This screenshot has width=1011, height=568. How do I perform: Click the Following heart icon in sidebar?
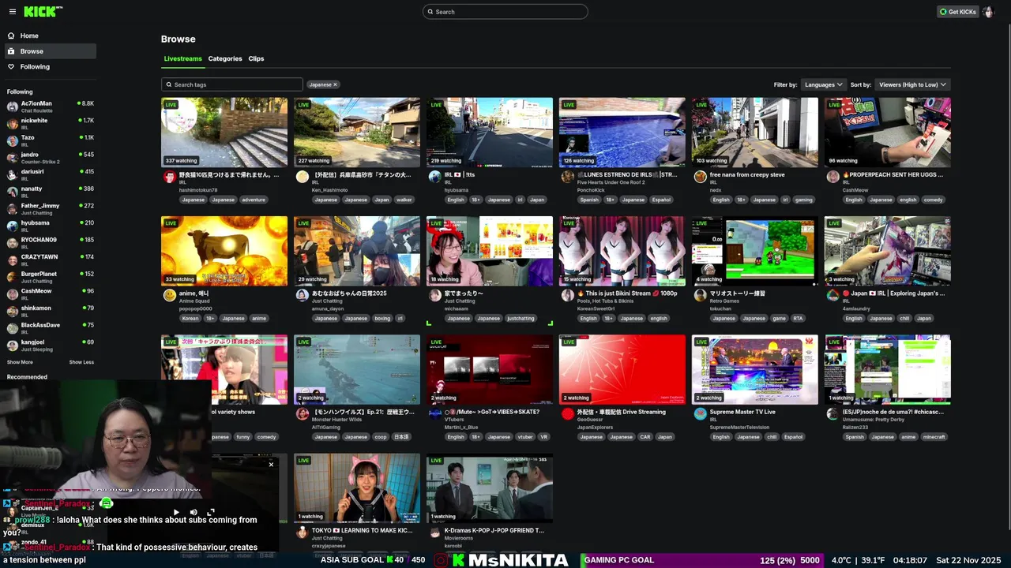point(11,67)
